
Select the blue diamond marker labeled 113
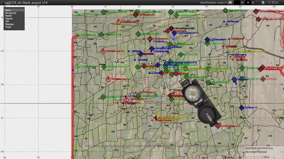(x=241, y=108)
